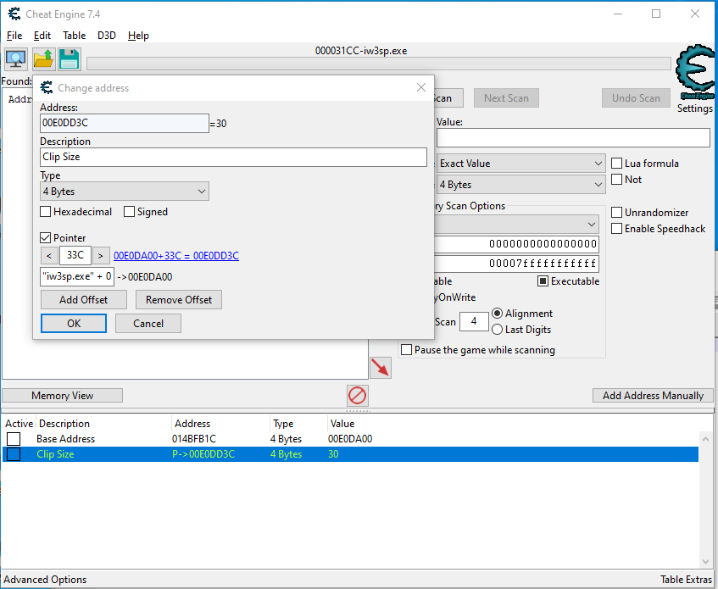Increase the pointer offset with > button
Screen dimensions: 718x589
pos(101,256)
